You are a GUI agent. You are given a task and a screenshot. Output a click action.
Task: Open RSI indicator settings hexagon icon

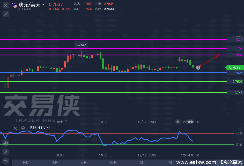(x=23, y=128)
